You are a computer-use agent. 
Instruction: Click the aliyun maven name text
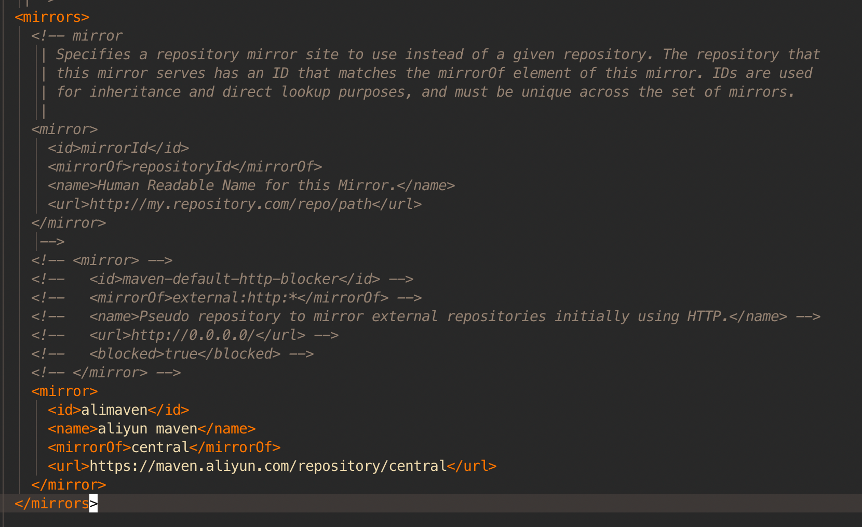(147, 429)
